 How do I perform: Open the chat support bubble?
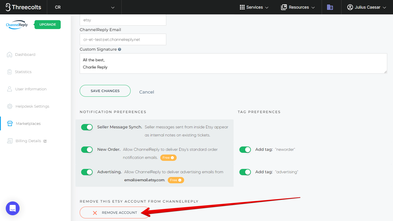point(13,208)
